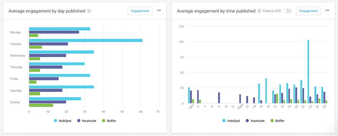This screenshot has height=136, width=338.
Task: Click info icon beside day published title
Action: (x=89, y=11)
